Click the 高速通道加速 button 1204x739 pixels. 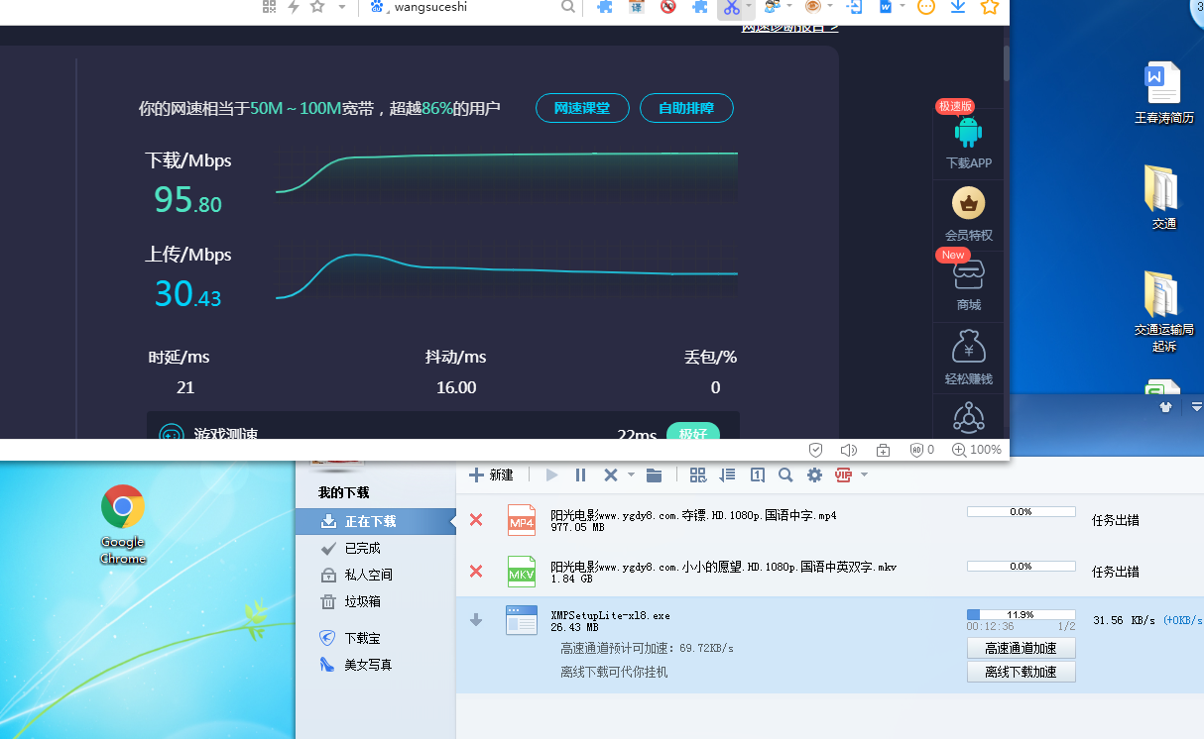point(1021,649)
